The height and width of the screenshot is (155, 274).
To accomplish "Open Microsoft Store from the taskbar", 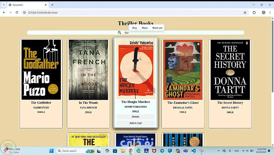I will tap(115, 151).
